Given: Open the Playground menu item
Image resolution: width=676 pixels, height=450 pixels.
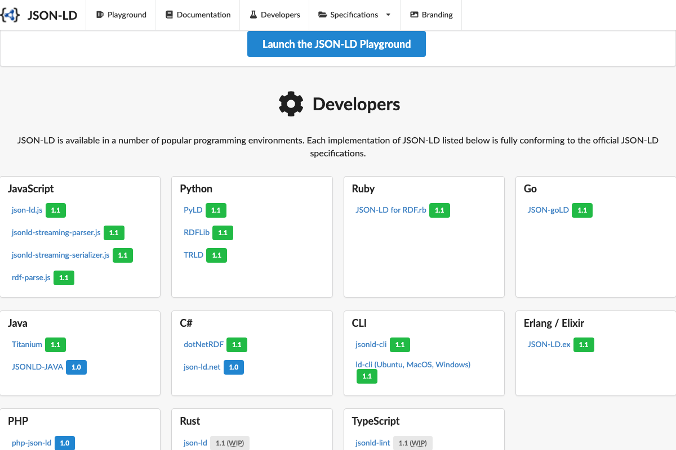Looking at the screenshot, I should click(x=121, y=15).
